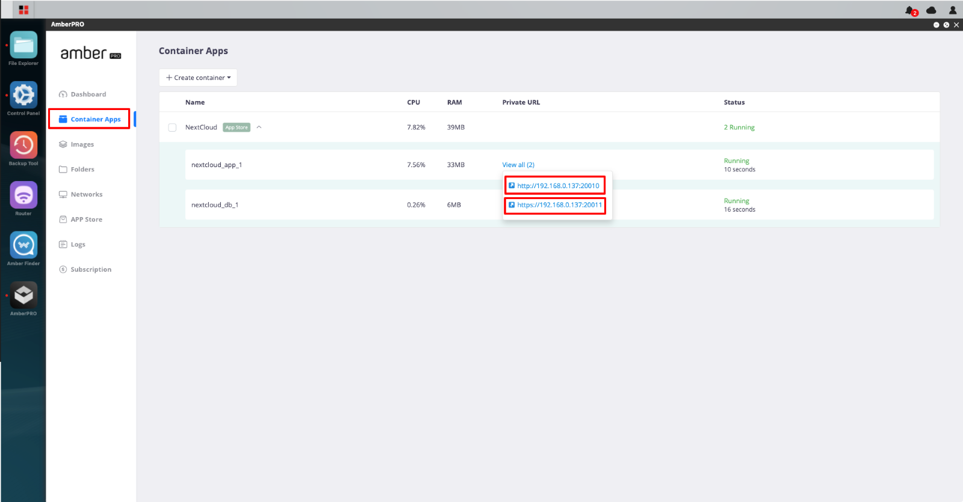Screen dimensions: 963x502
Task: Click the Status column header
Action: pos(734,102)
